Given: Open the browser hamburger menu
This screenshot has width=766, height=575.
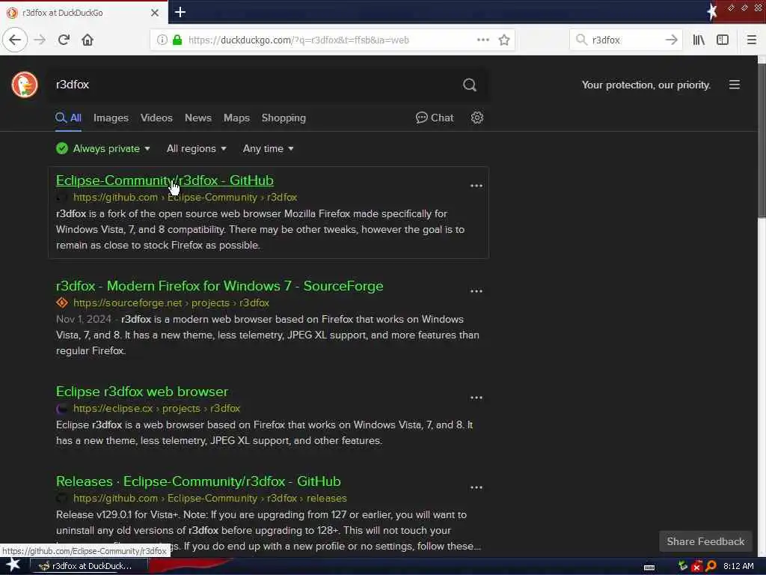Looking at the screenshot, I should (x=751, y=40).
